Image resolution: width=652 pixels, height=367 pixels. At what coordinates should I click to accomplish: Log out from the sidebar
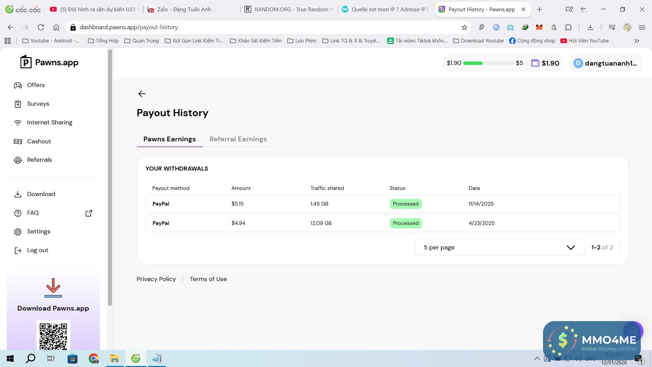(37, 250)
